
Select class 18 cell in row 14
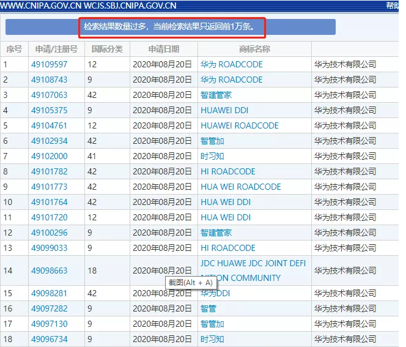pyautogui.click(x=107, y=271)
